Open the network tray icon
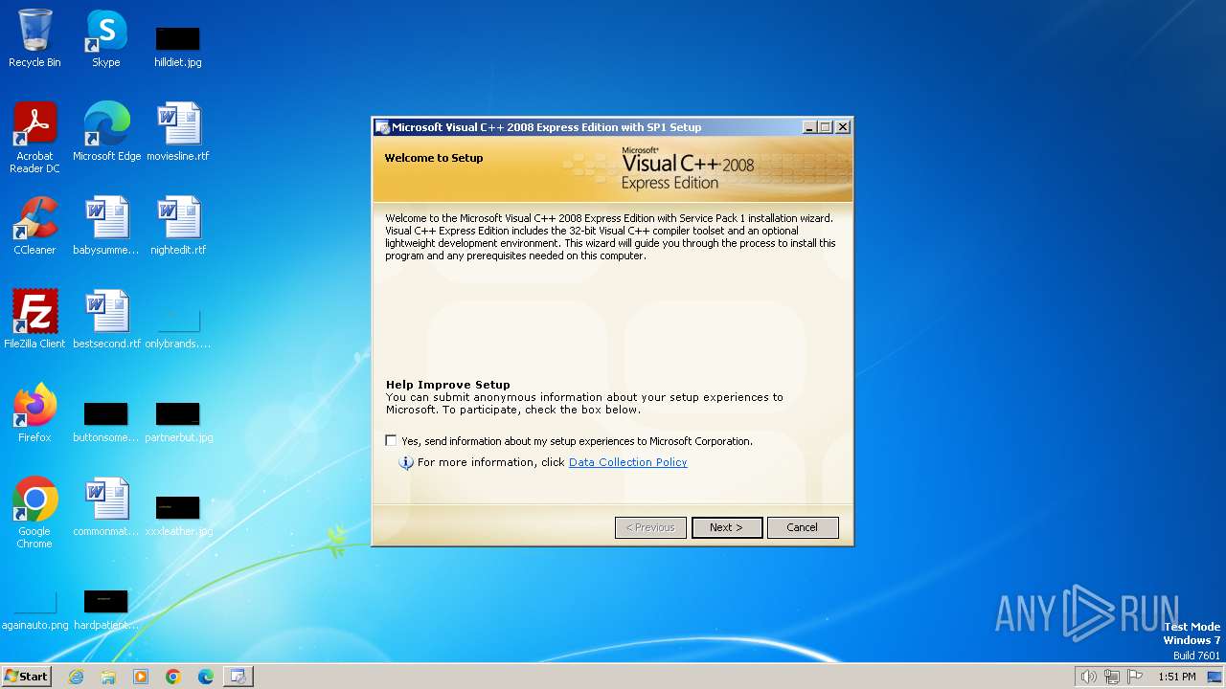The image size is (1226, 689). pyautogui.click(x=1112, y=677)
